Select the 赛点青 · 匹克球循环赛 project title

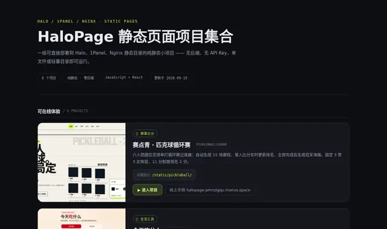tap(161, 145)
